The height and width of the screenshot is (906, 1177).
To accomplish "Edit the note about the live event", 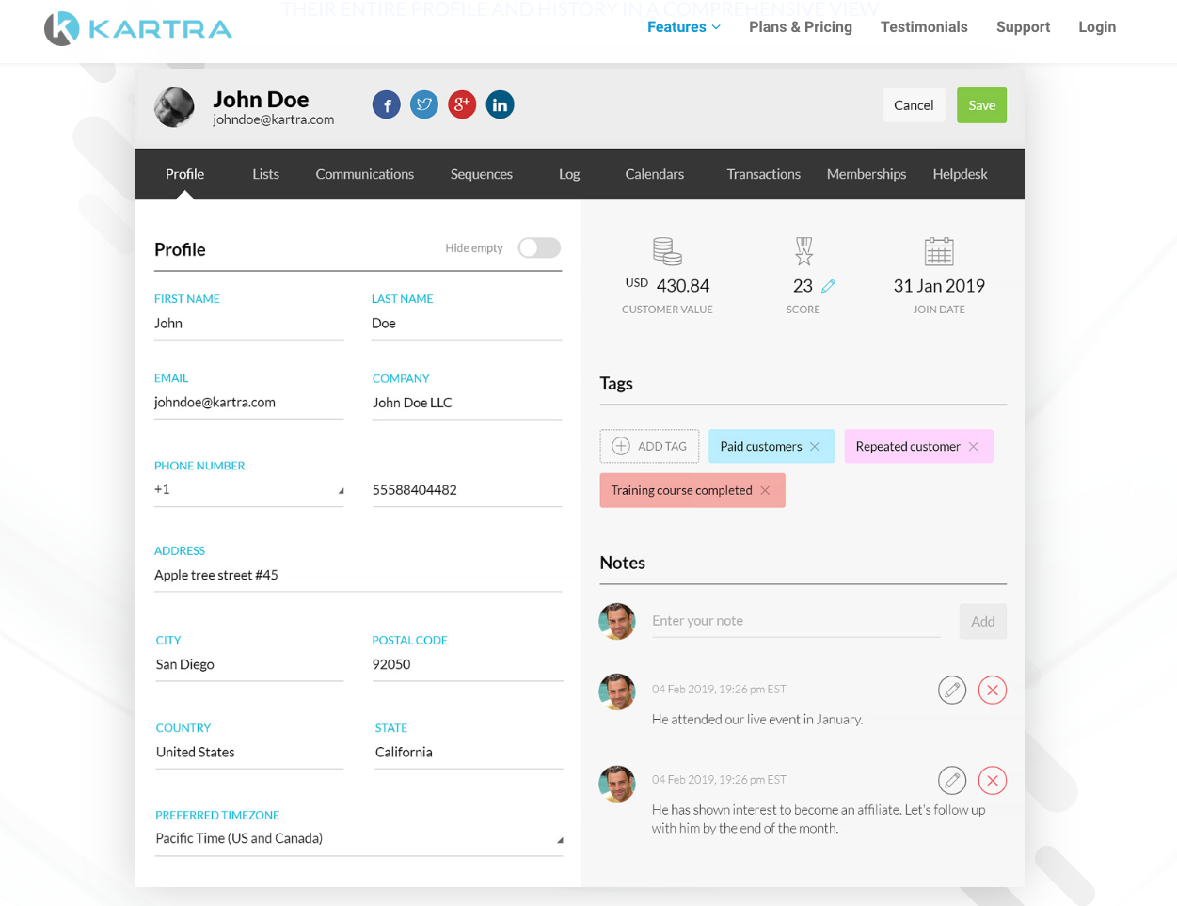I will (x=952, y=690).
